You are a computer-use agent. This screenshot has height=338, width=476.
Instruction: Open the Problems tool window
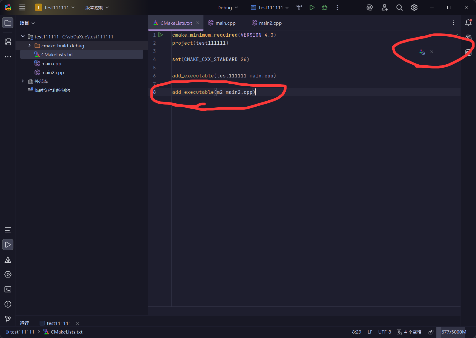tap(8, 304)
